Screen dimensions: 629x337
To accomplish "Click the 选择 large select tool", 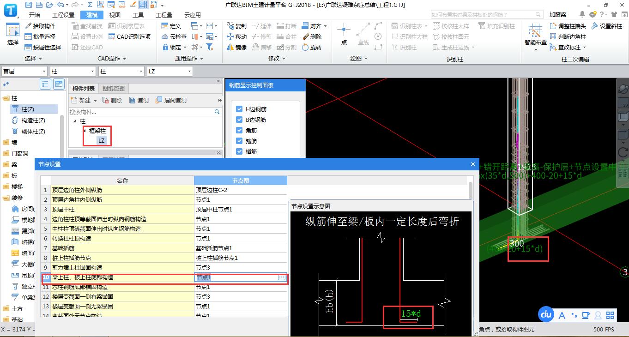I will point(12,34).
